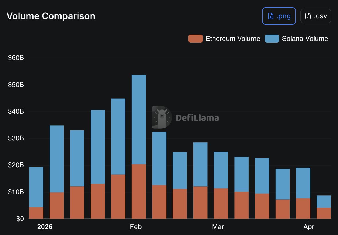
Task: Click the Ethereum segment of the final April bar
Action: (x=323, y=213)
